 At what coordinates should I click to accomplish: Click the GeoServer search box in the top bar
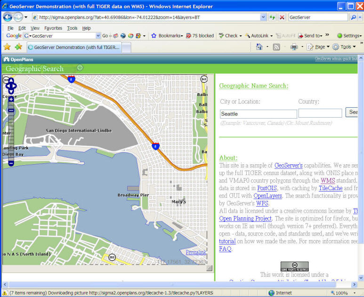point(318,17)
